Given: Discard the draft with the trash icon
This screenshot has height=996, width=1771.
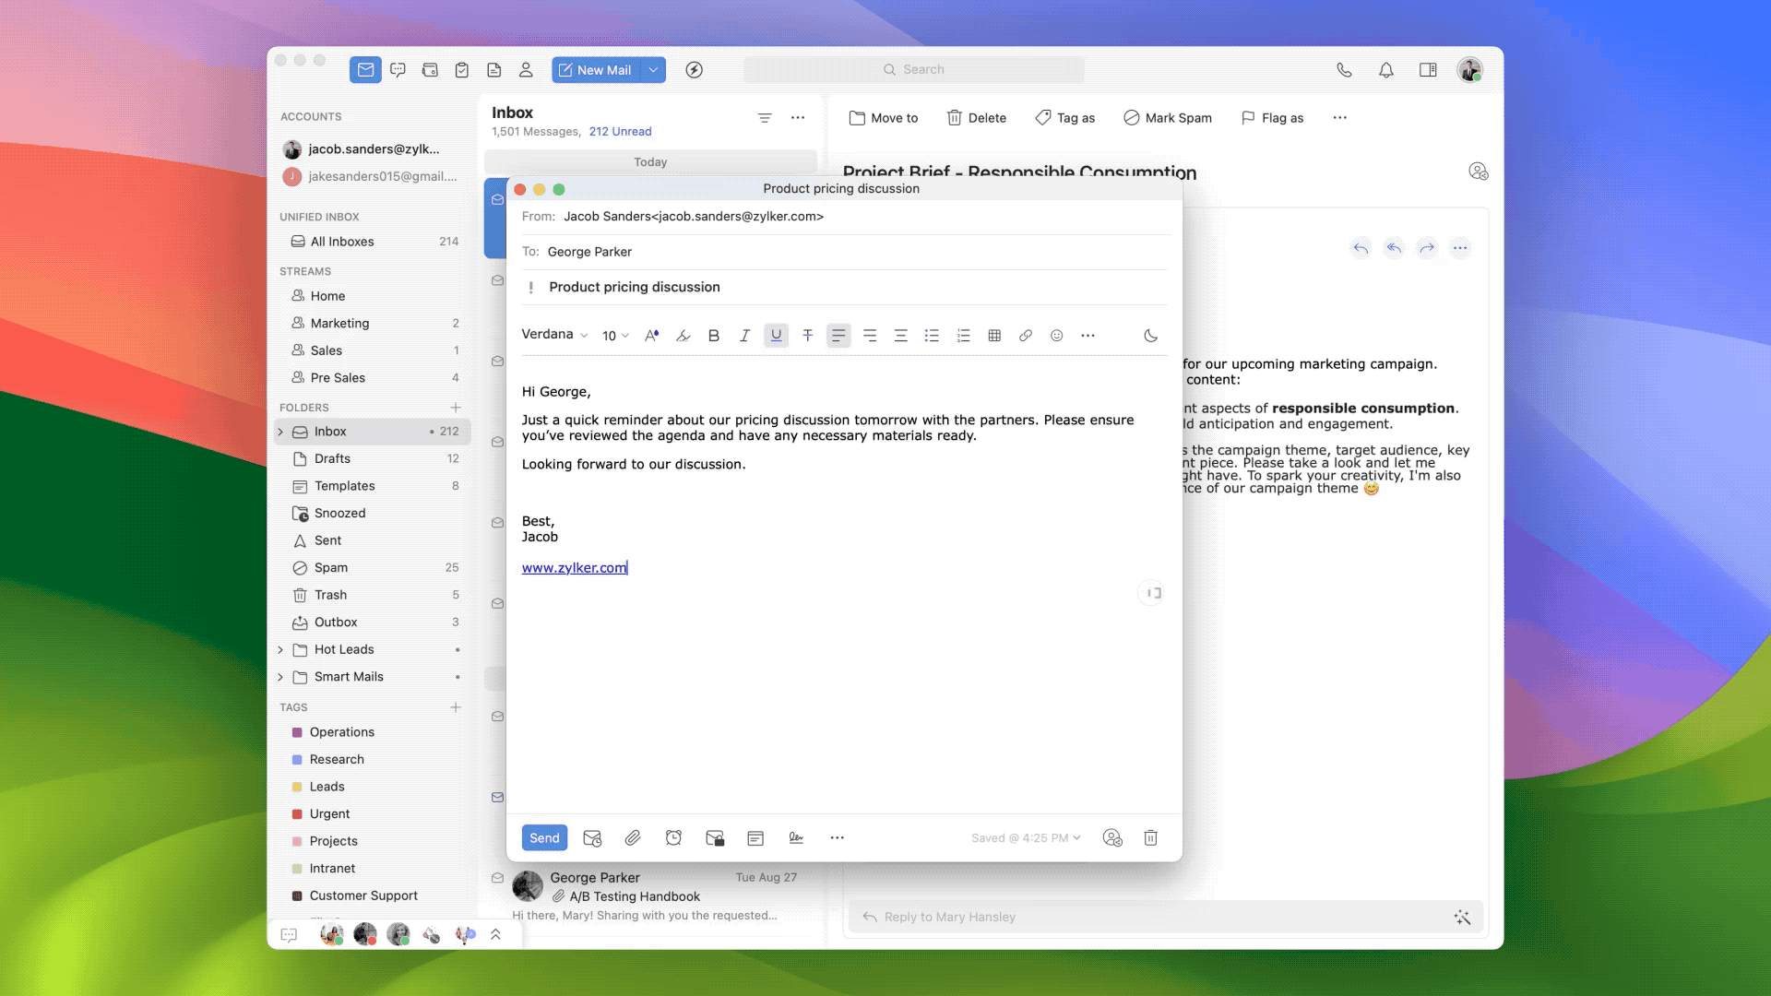Looking at the screenshot, I should 1150,837.
